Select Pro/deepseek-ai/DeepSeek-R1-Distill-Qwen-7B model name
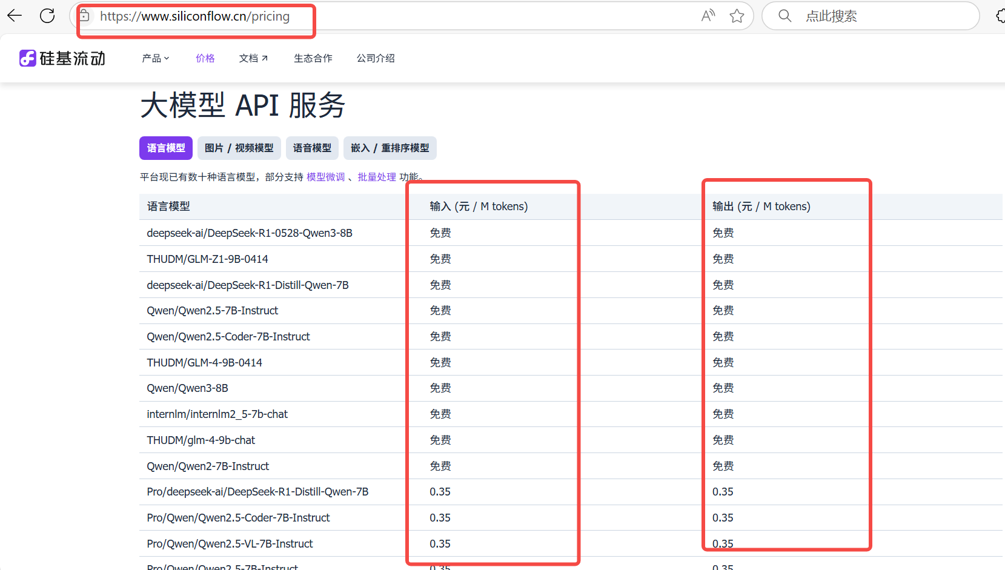1005x570 pixels. tap(257, 492)
